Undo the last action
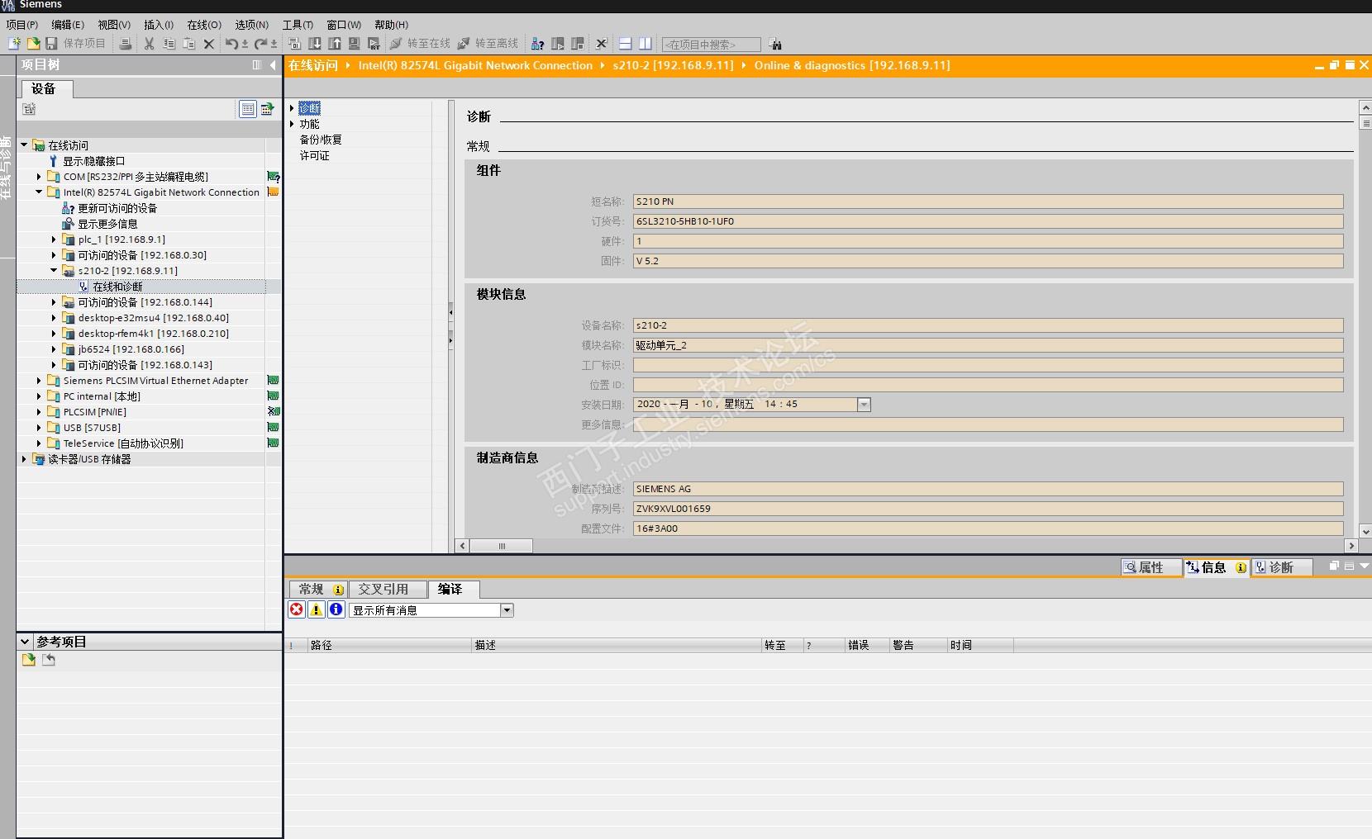The width and height of the screenshot is (1372, 839). (x=232, y=44)
